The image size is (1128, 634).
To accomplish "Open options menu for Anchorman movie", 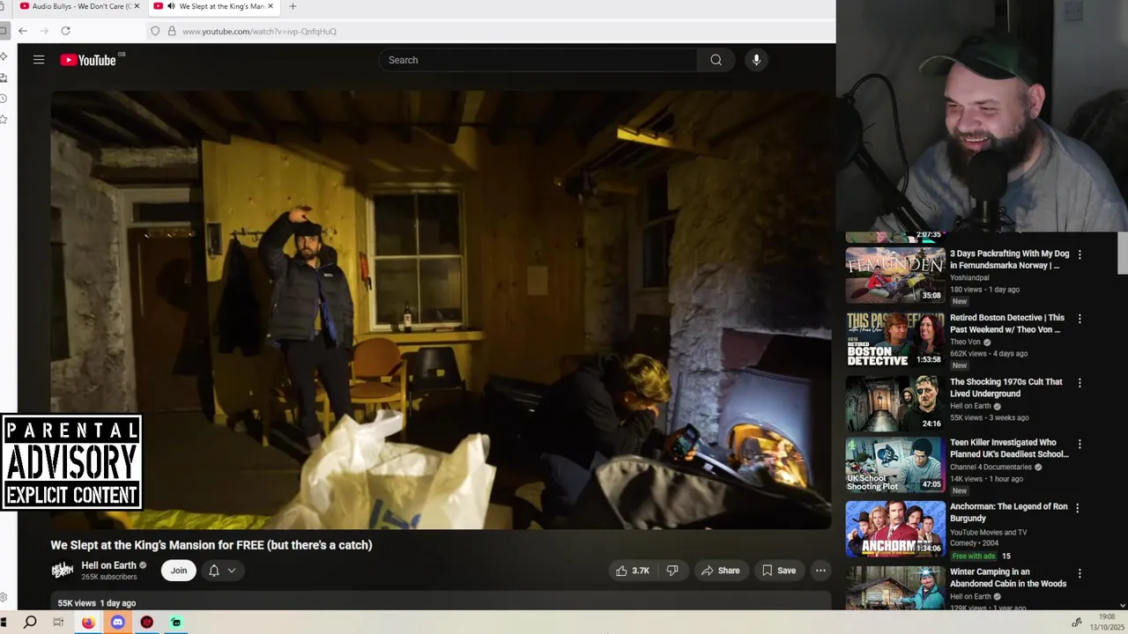I will coord(1077,508).
